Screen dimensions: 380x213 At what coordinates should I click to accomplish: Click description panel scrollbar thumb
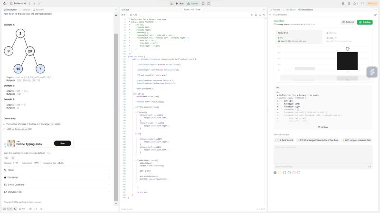tap(116, 117)
